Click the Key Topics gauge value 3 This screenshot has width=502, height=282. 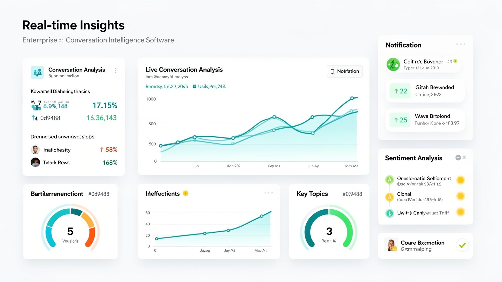(x=329, y=231)
